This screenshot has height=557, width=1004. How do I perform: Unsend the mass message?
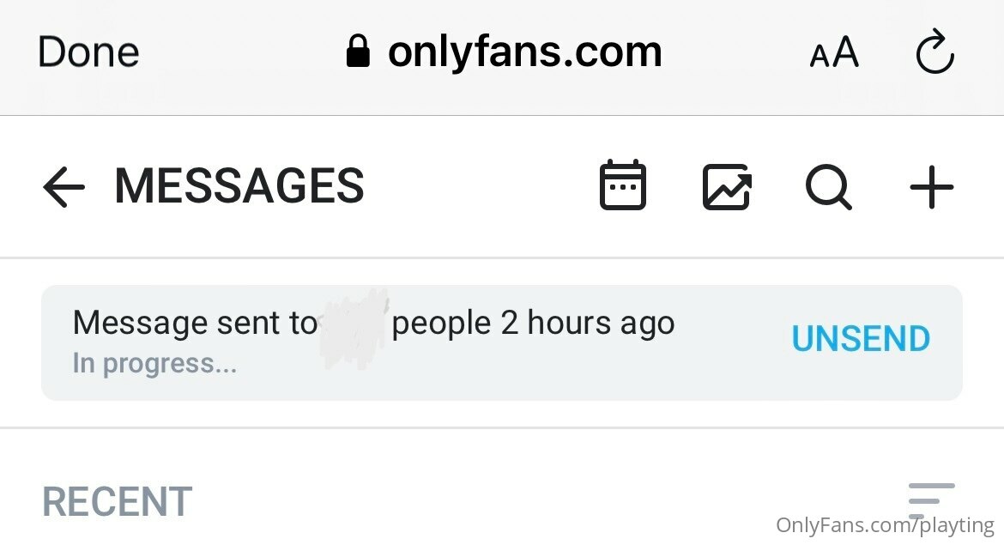861,340
